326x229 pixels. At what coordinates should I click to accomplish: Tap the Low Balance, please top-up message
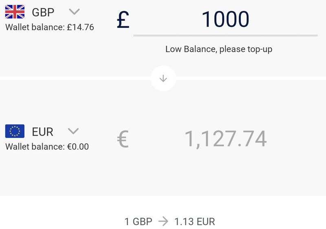[219, 49]
